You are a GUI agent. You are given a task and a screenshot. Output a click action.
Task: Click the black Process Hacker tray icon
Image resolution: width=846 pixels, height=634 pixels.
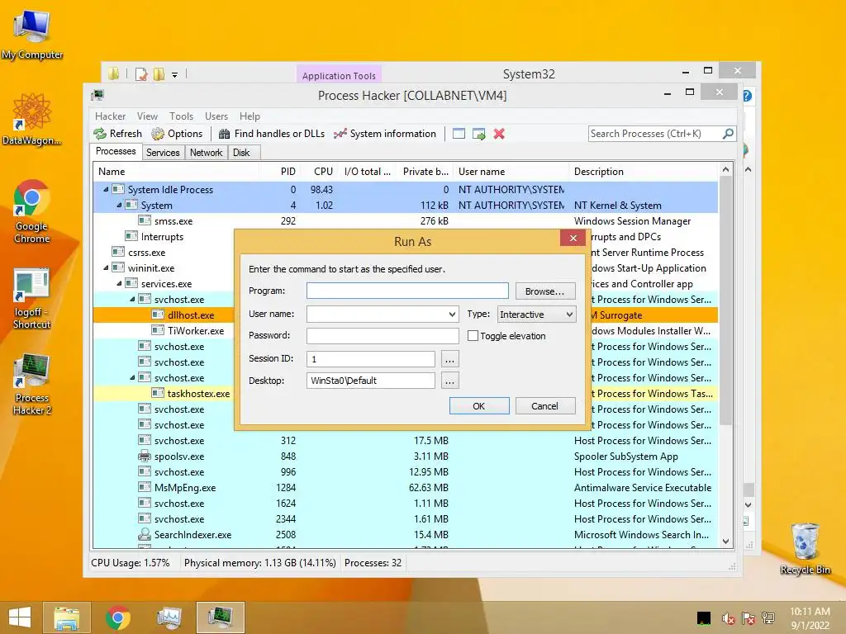point(704,618)
